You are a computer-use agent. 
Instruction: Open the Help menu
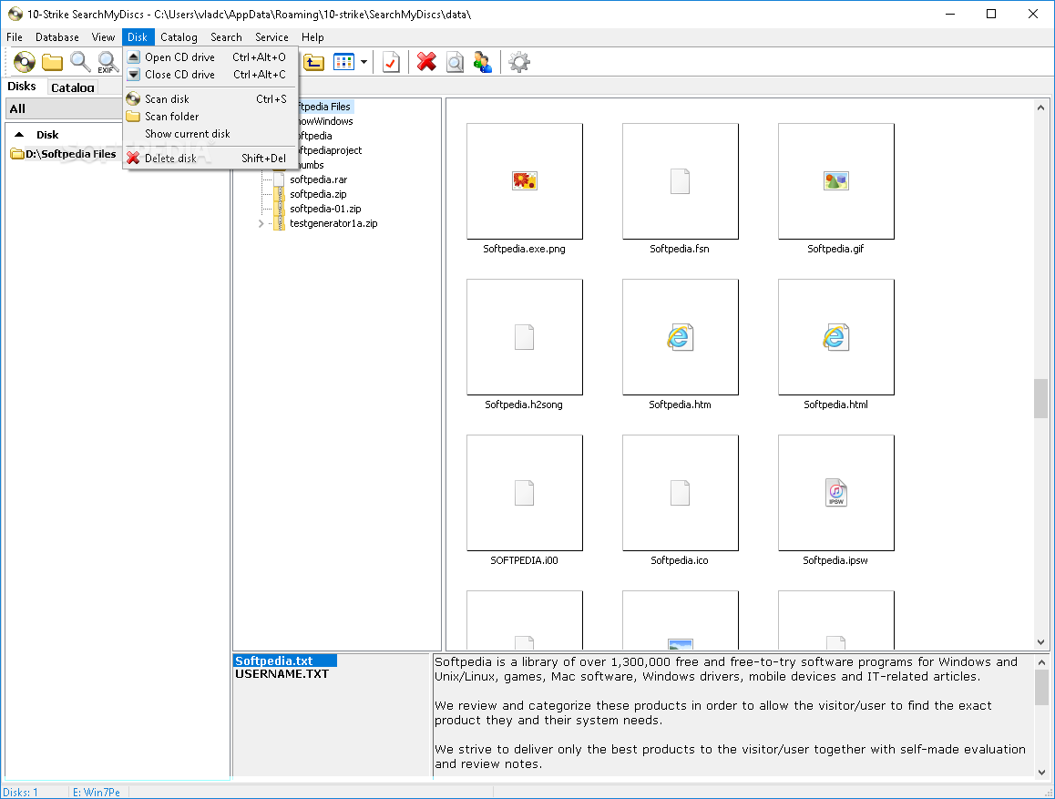point(312,37)
